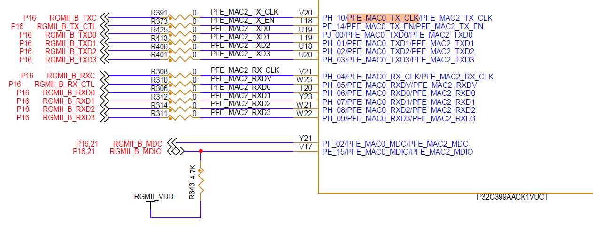This screenshot has width=593, height=240.
Task: Click the RGMII_B_TX_CTL off-page connector symbol
Action: click(104, 26)
